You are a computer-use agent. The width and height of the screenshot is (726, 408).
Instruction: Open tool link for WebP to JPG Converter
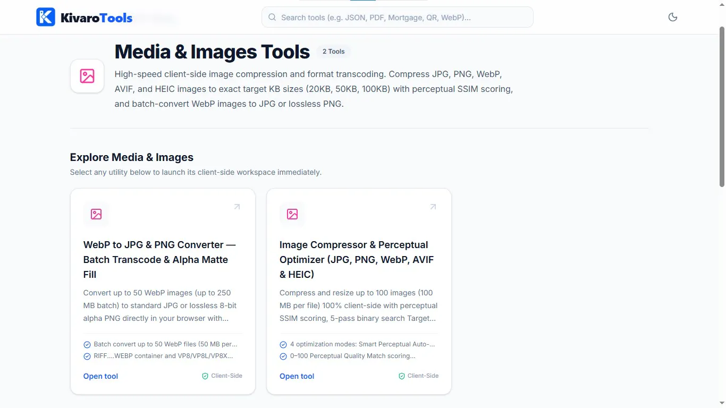coord(100,376)
